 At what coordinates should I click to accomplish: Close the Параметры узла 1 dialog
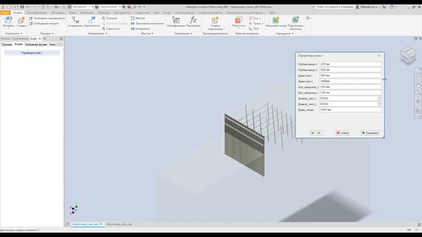[379, 55]
